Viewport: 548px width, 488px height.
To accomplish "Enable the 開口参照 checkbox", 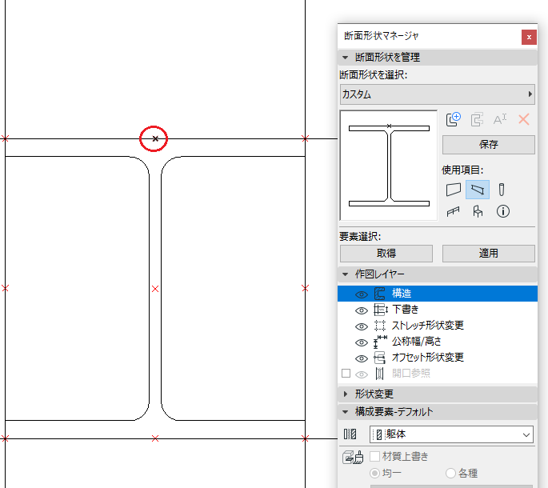I will pyautogui.click(x=346, y=374).
